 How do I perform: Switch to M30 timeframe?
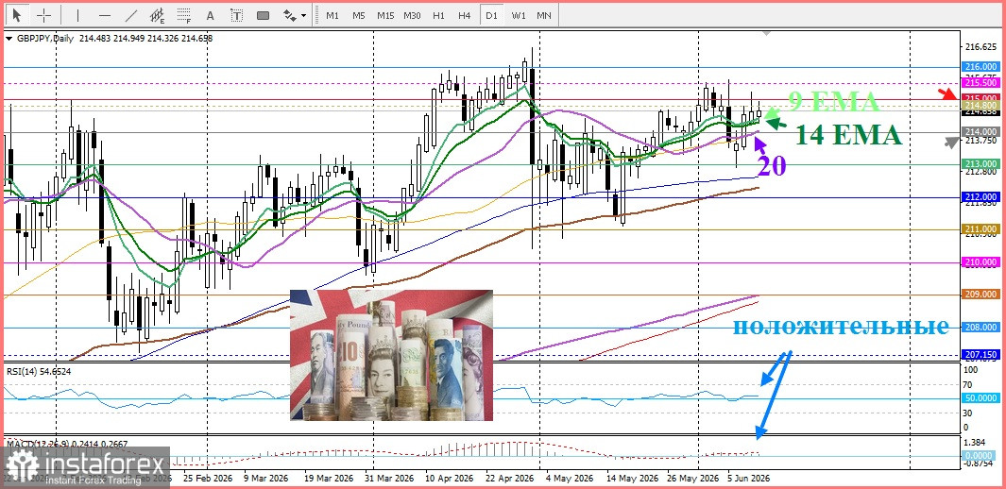tap(412, 15)
